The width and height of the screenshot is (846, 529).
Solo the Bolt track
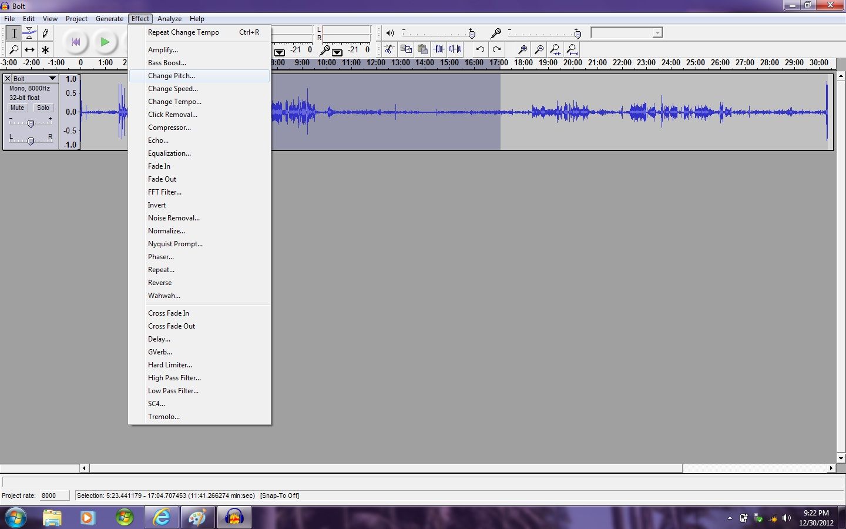(x=43, y=108)
